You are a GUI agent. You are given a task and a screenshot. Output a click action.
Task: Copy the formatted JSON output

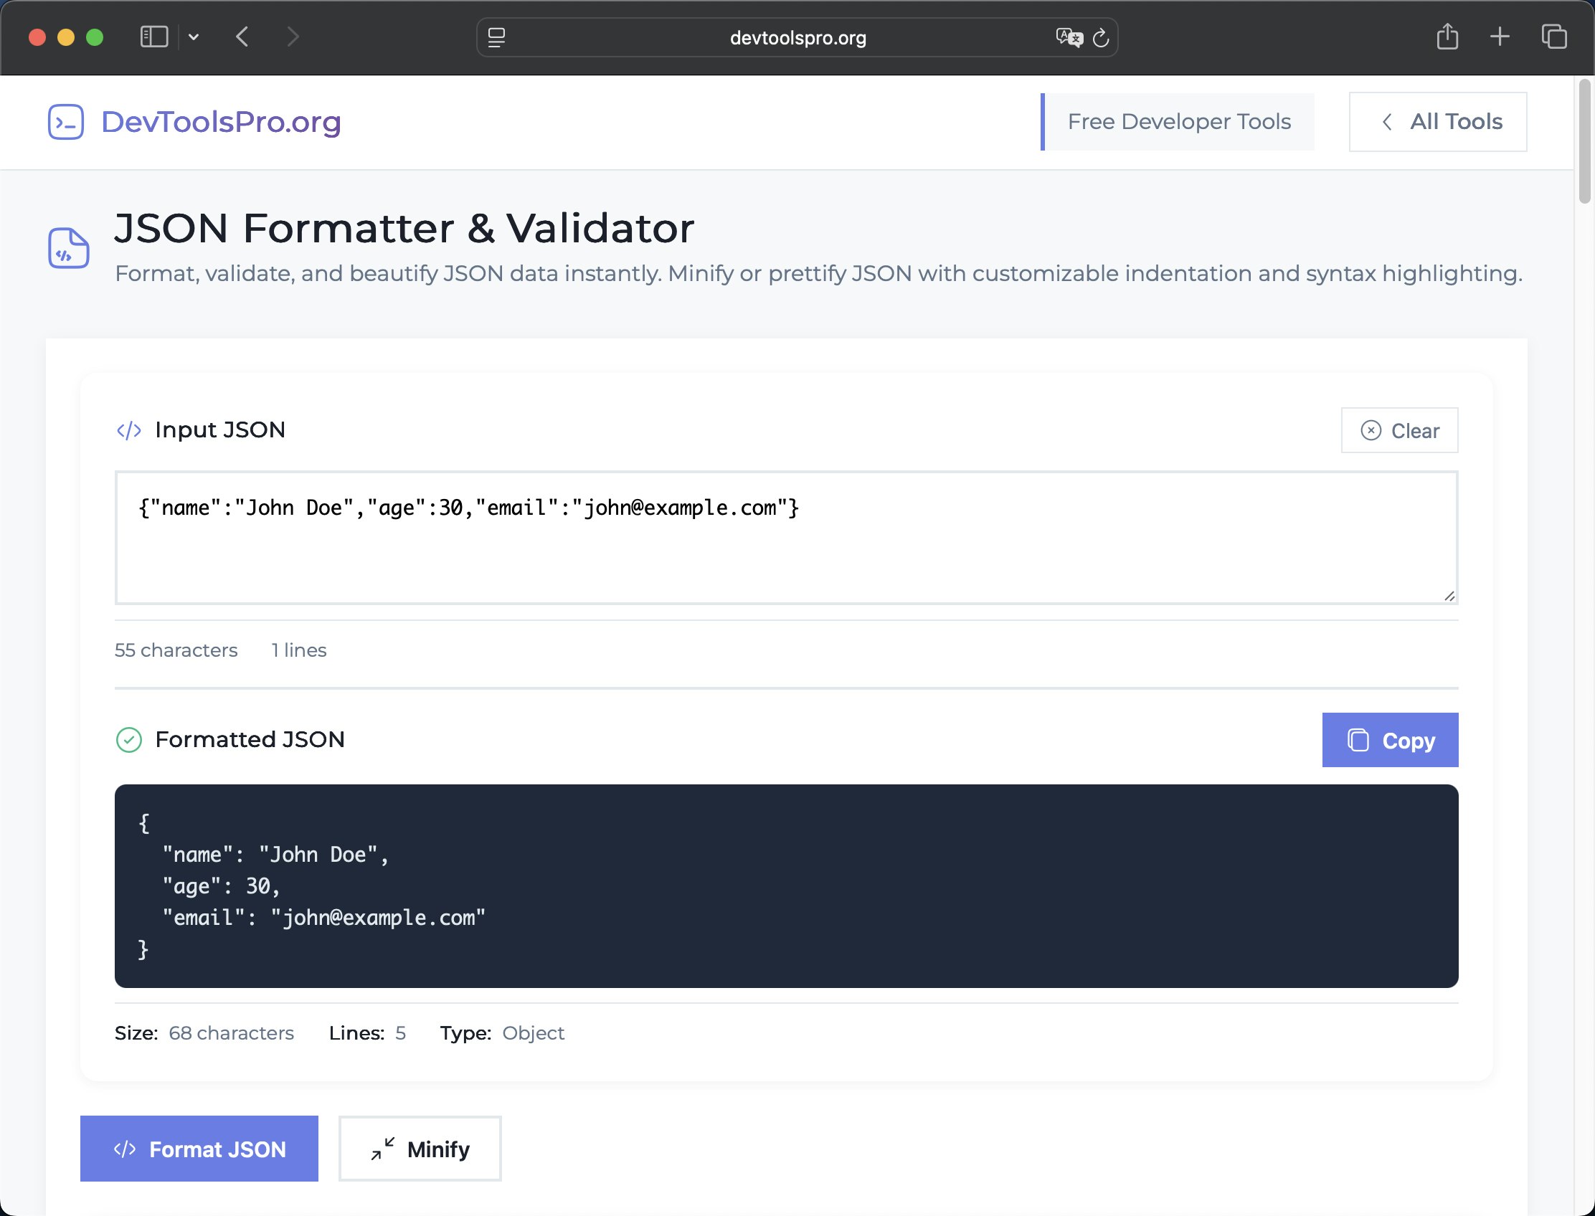pyautogui.click(x=1390, y=740)
